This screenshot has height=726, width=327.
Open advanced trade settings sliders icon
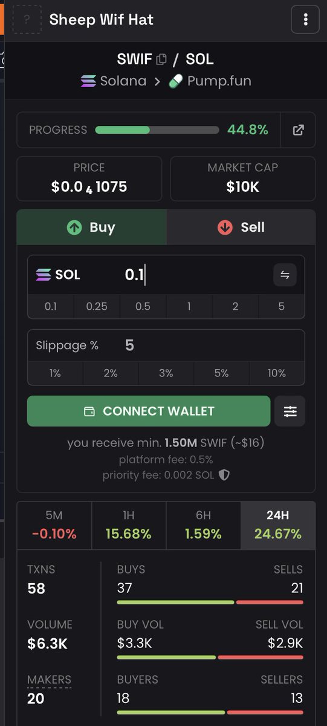point(290,411)
